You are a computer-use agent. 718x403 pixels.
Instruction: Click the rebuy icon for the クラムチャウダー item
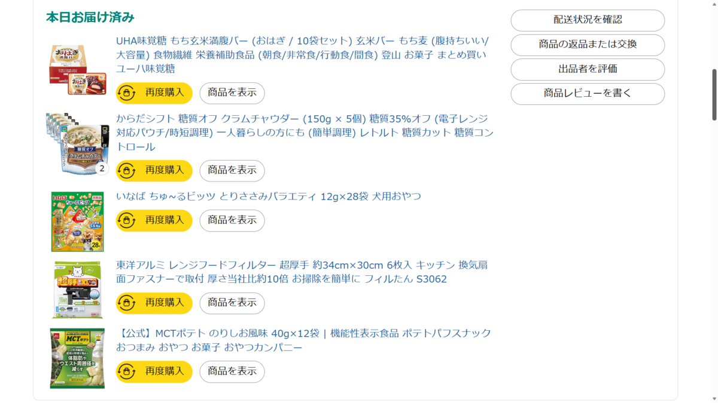point(127,171)
